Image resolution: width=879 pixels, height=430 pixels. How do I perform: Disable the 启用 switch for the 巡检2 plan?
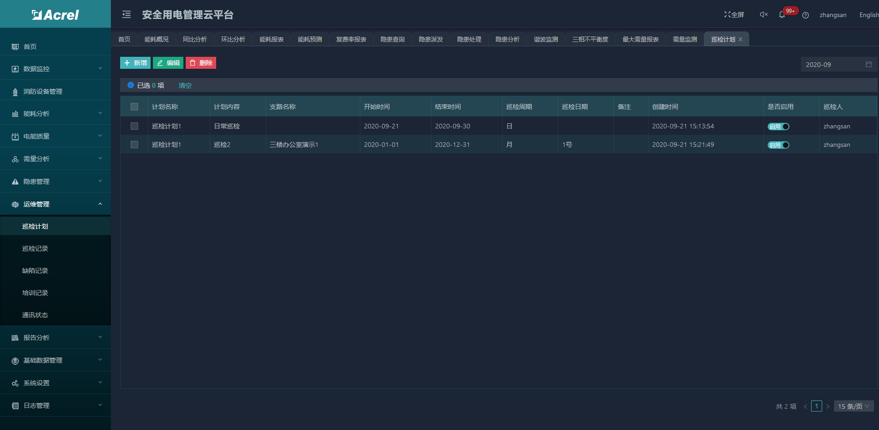click(x=778, y=145)
